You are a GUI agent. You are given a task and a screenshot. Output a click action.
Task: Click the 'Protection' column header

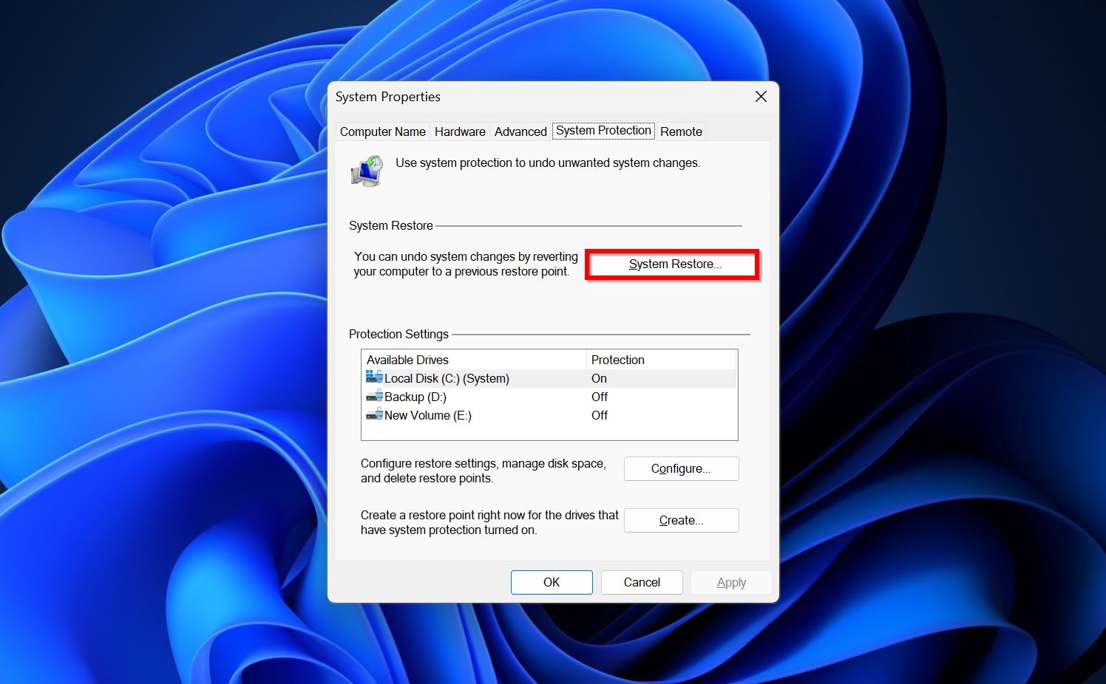coord(661,360)
